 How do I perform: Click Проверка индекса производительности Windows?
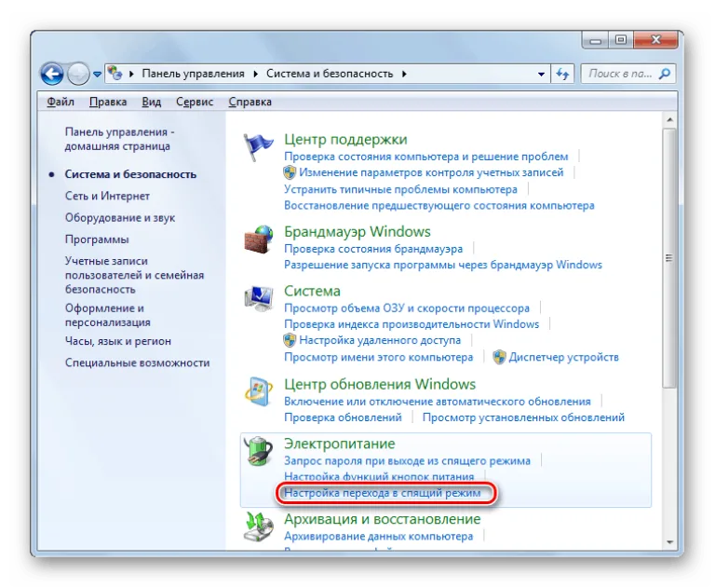[x=411, y=324]
